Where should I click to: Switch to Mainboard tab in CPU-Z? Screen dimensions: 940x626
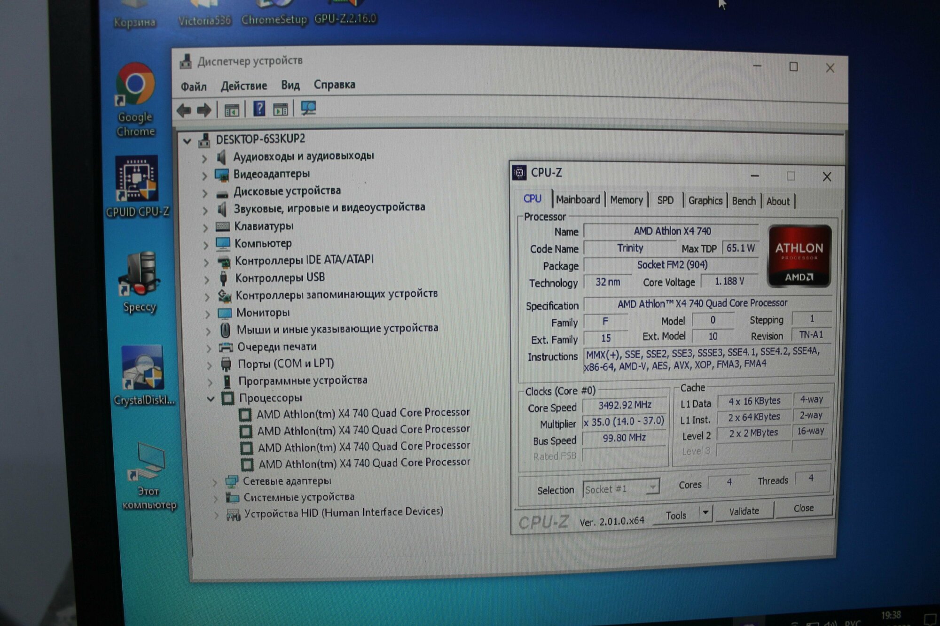(578, 200)
